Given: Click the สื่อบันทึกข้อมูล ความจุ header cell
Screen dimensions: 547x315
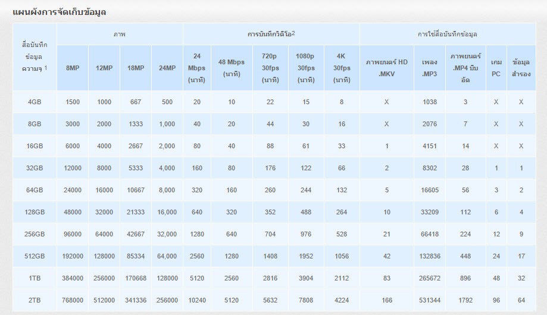Looking at the screenshot, I should pyautogui.click(x=35, y=57).
